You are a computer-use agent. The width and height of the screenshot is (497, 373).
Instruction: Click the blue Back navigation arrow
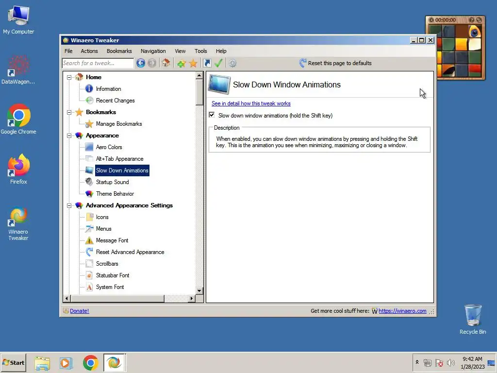141,63
